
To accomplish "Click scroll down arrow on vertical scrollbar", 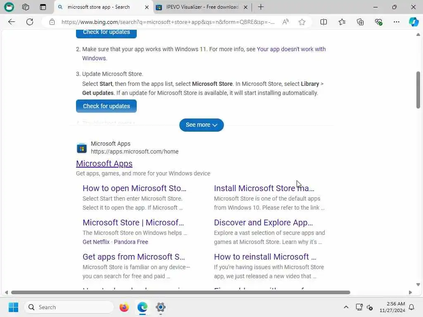I will click(x=418, y=285).
